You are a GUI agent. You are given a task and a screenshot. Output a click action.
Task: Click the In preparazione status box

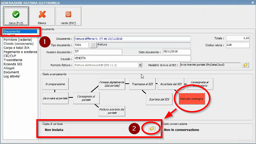pyautogui.click(x=55, y=84)
